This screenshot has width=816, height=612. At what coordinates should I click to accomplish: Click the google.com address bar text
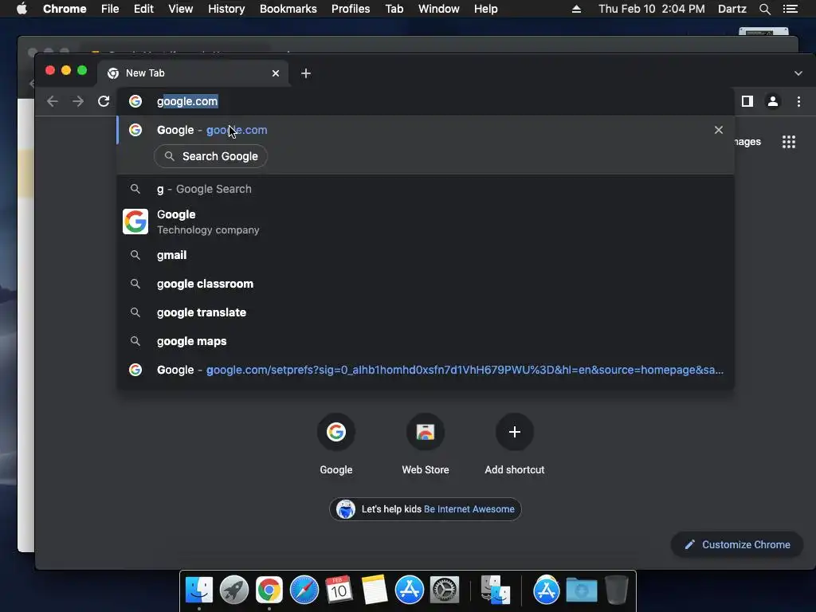tap(187, 101)
